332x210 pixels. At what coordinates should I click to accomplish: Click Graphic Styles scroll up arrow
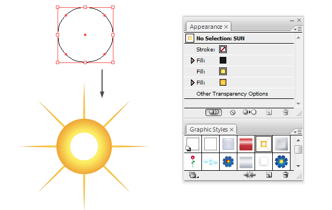pos(298,140)
